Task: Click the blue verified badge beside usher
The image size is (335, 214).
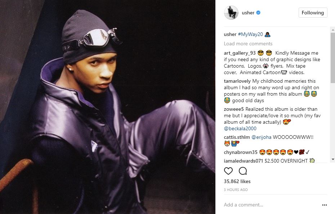Action: coord(258,13)
